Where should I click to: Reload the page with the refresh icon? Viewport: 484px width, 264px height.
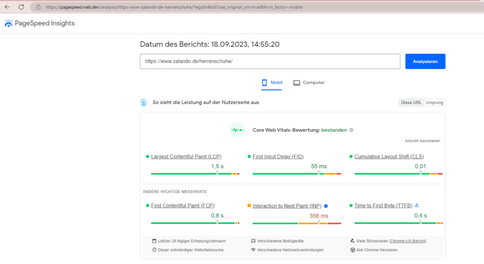pyautogui.click(x=21, y=7)
